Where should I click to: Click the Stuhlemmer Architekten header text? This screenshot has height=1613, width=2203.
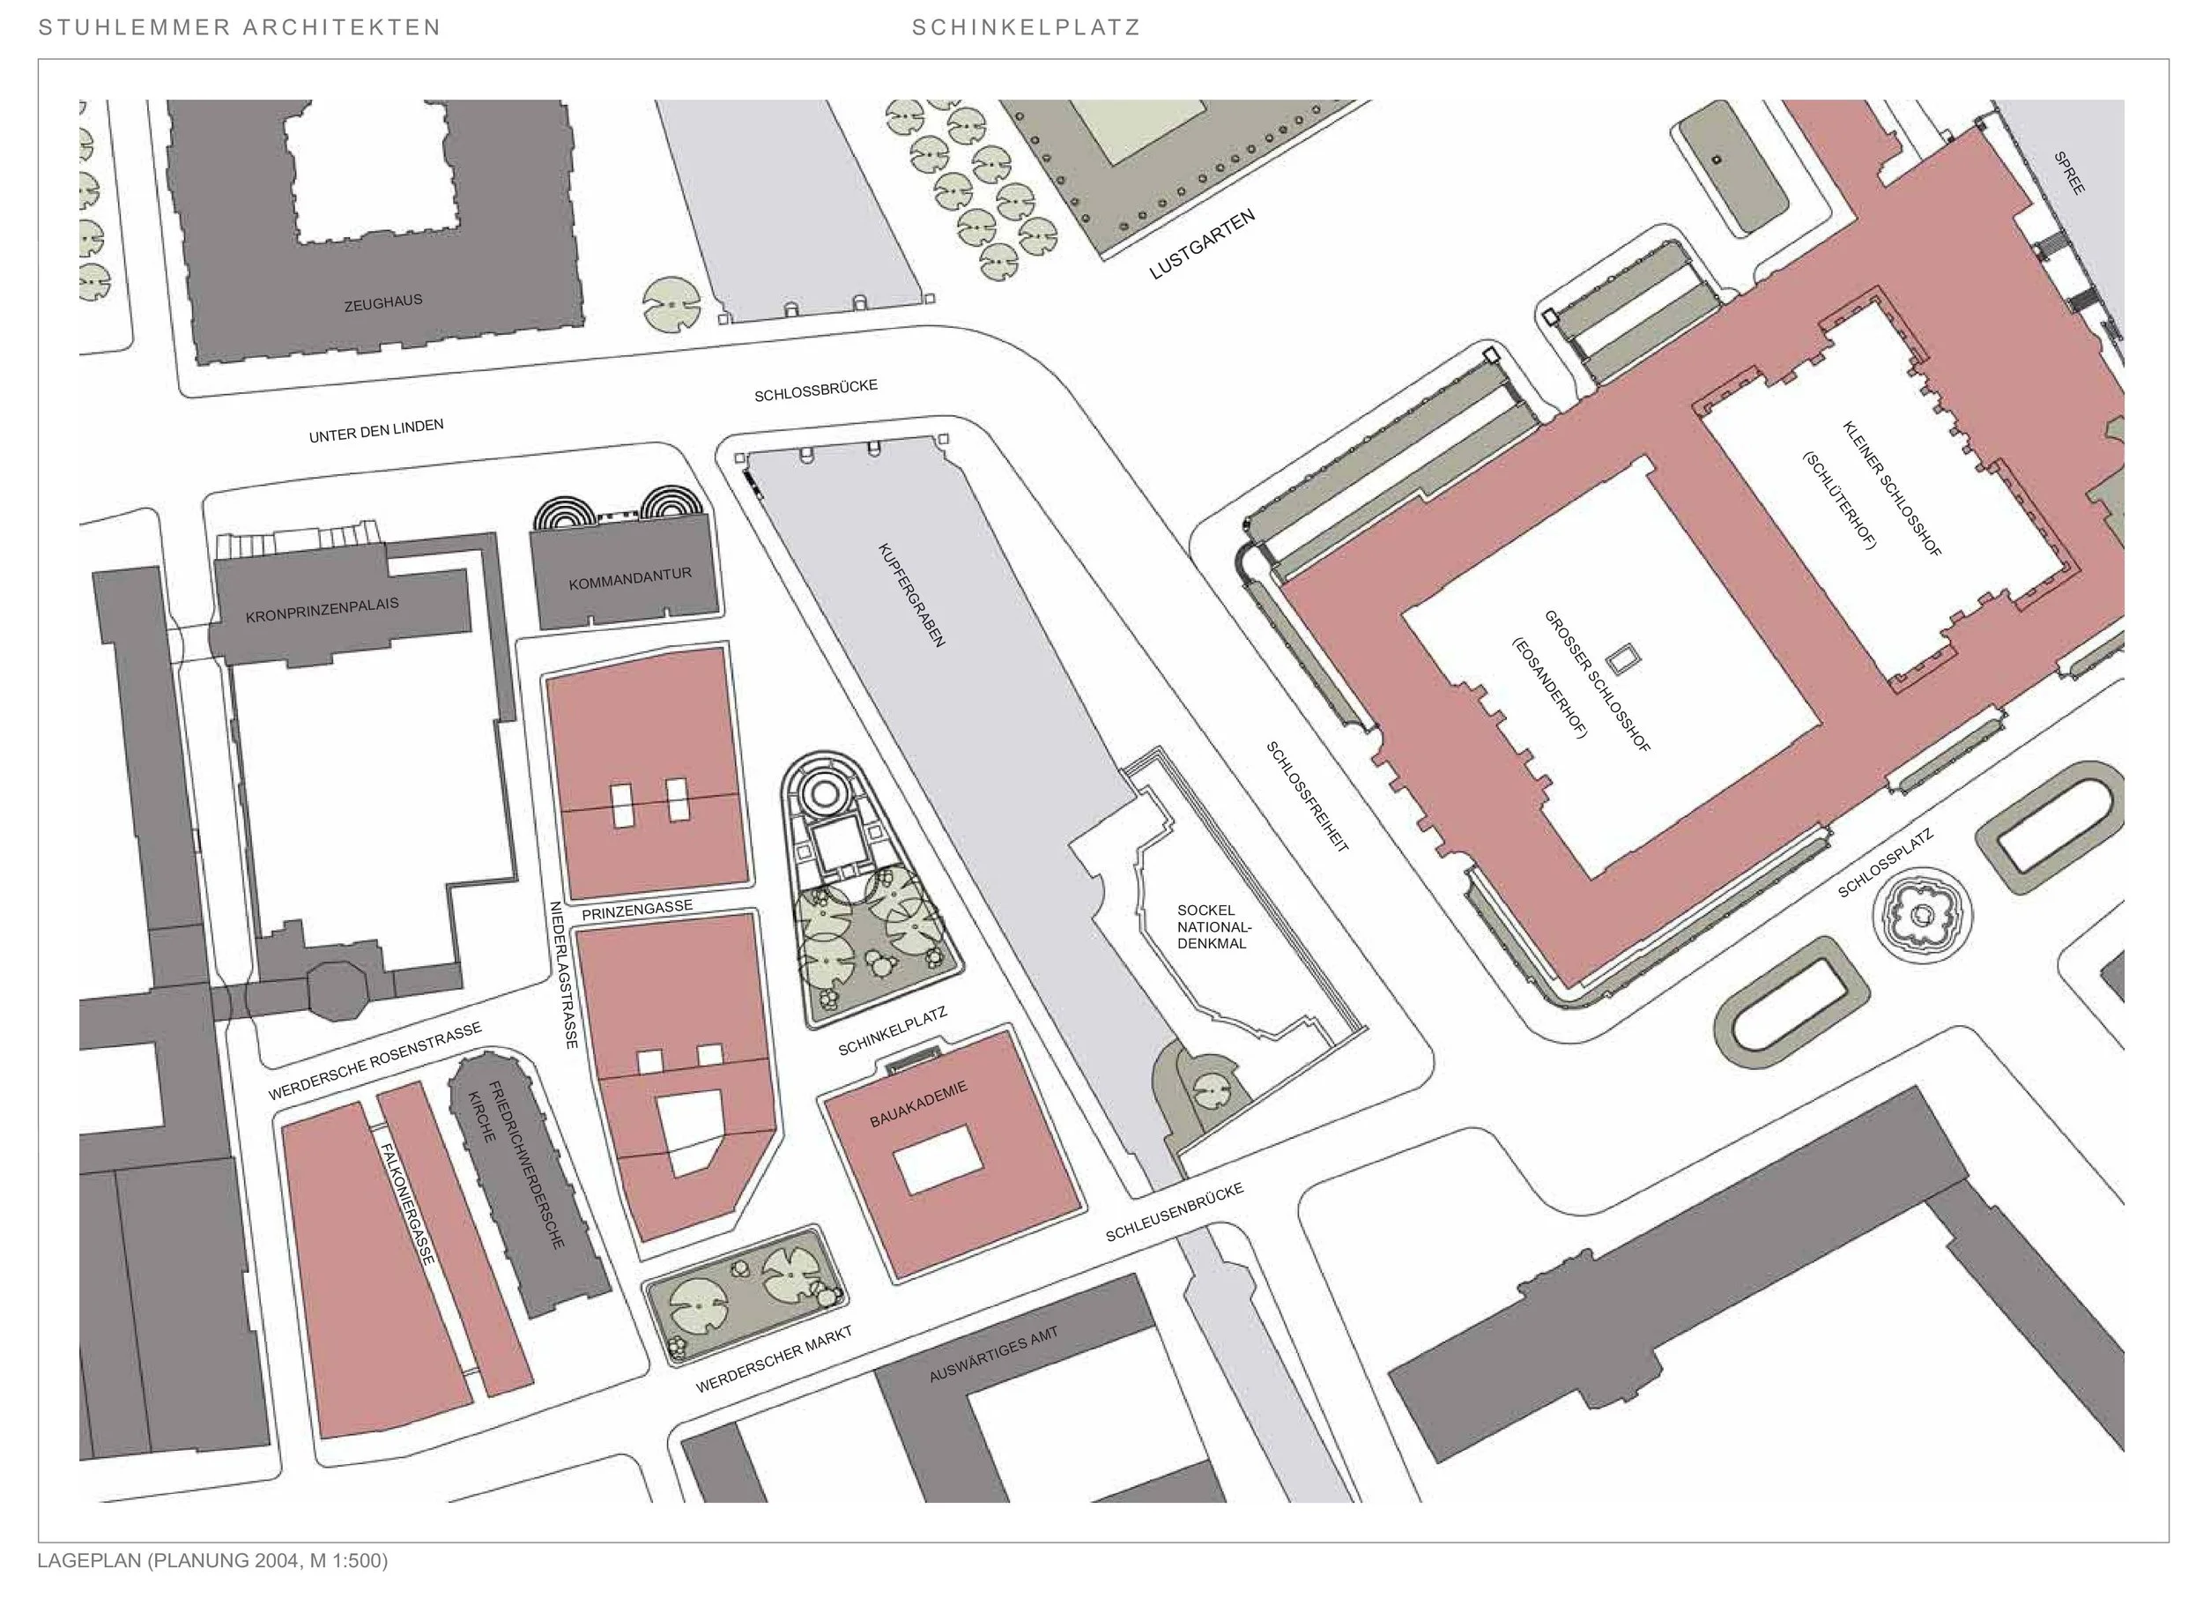point(239,27)
